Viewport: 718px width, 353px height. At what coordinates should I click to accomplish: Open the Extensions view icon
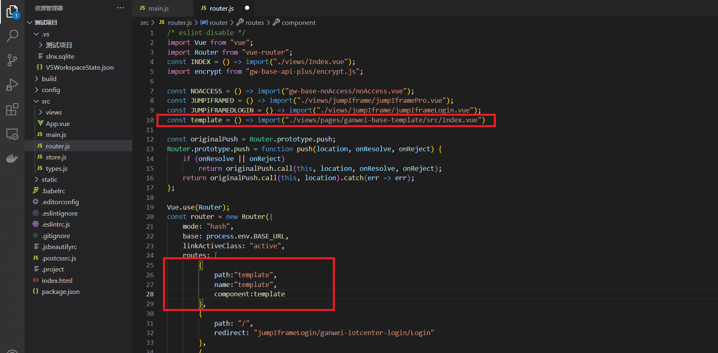[x=12, y=109]
